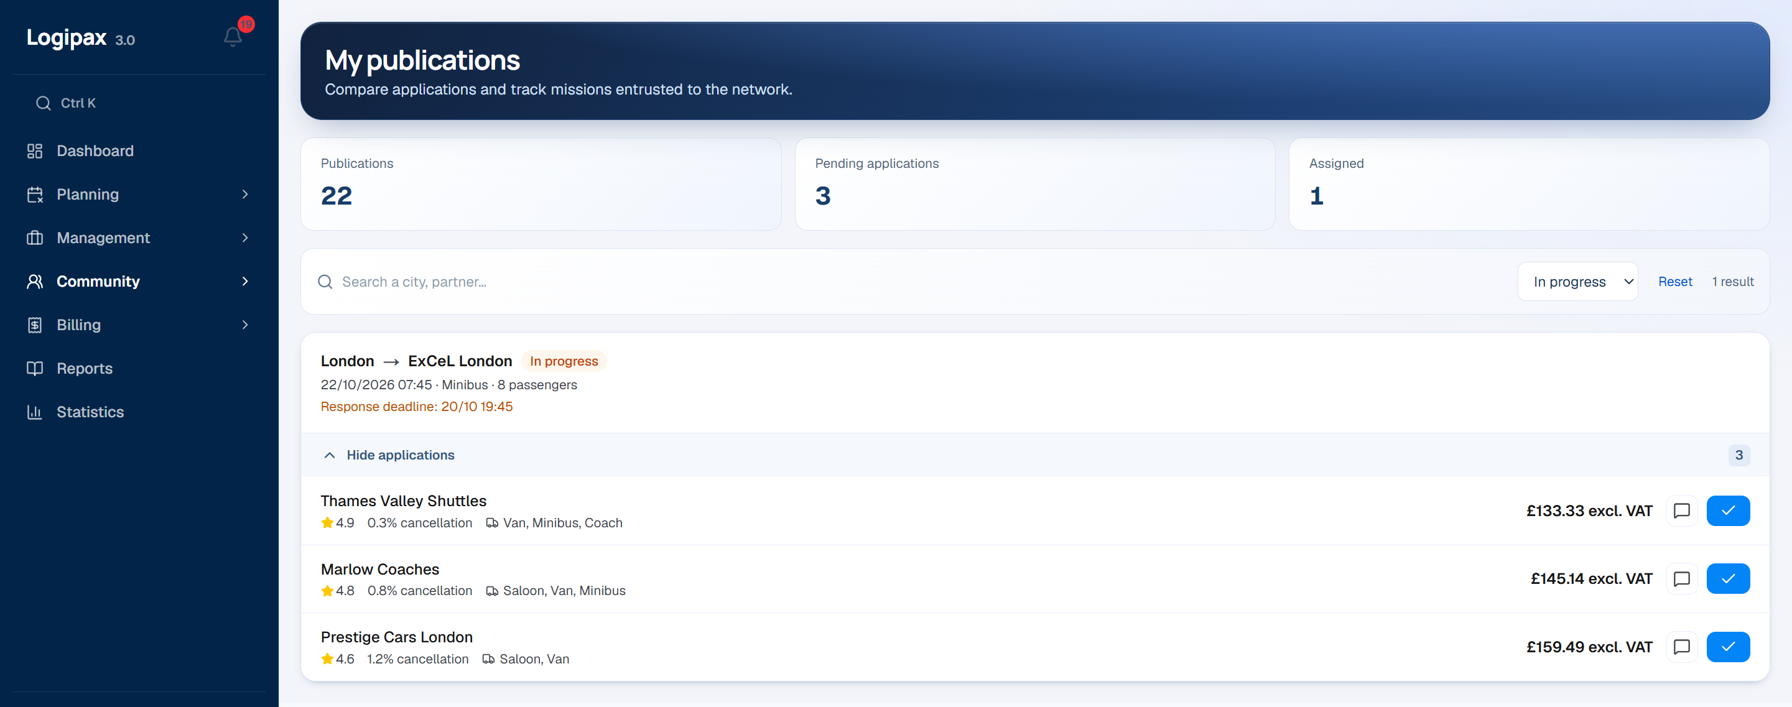This screenshot has width=1792, height=707.
Task: Open Community in the sidebar
Action: coord(139,282)
